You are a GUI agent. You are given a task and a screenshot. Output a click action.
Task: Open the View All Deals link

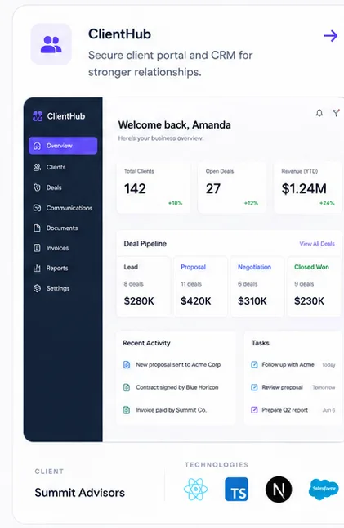pos(317,244)
